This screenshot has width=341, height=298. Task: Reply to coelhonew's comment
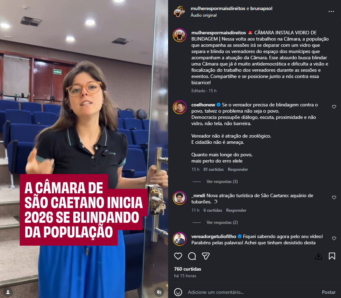click(x=238, y=169)
